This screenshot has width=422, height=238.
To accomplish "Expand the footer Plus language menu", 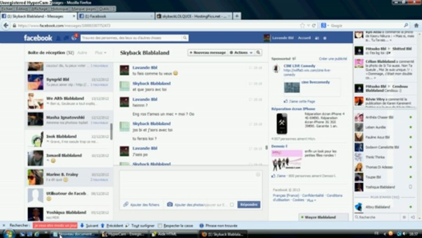I will pyautogui.click(x=311, y=200).
